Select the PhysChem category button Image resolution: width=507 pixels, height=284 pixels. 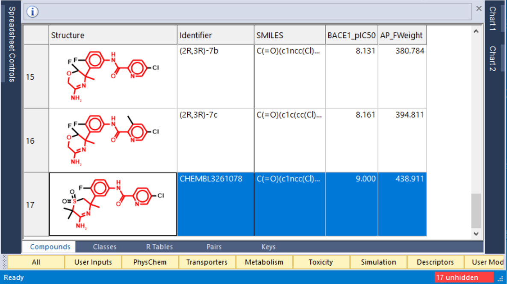tap(150, 262)
